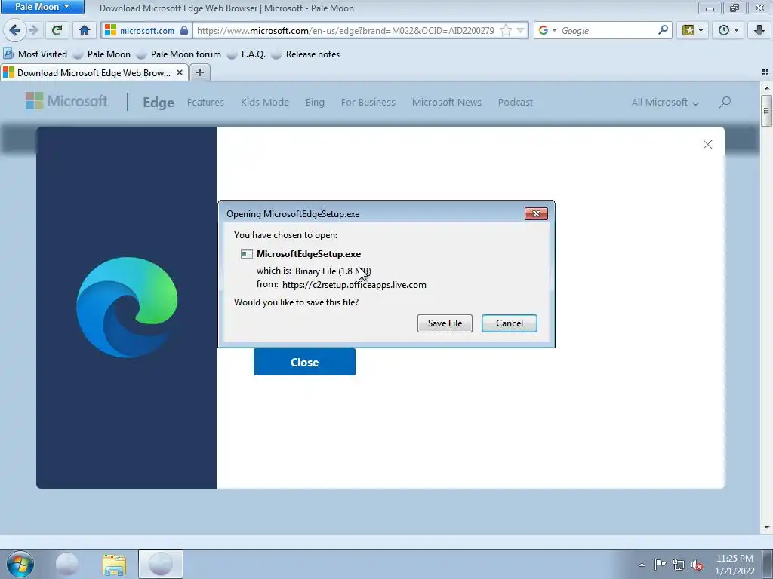This screenshot has width=773, height=579.
Task: Show hidden tray icons arrow
Action: coord(642,565)
